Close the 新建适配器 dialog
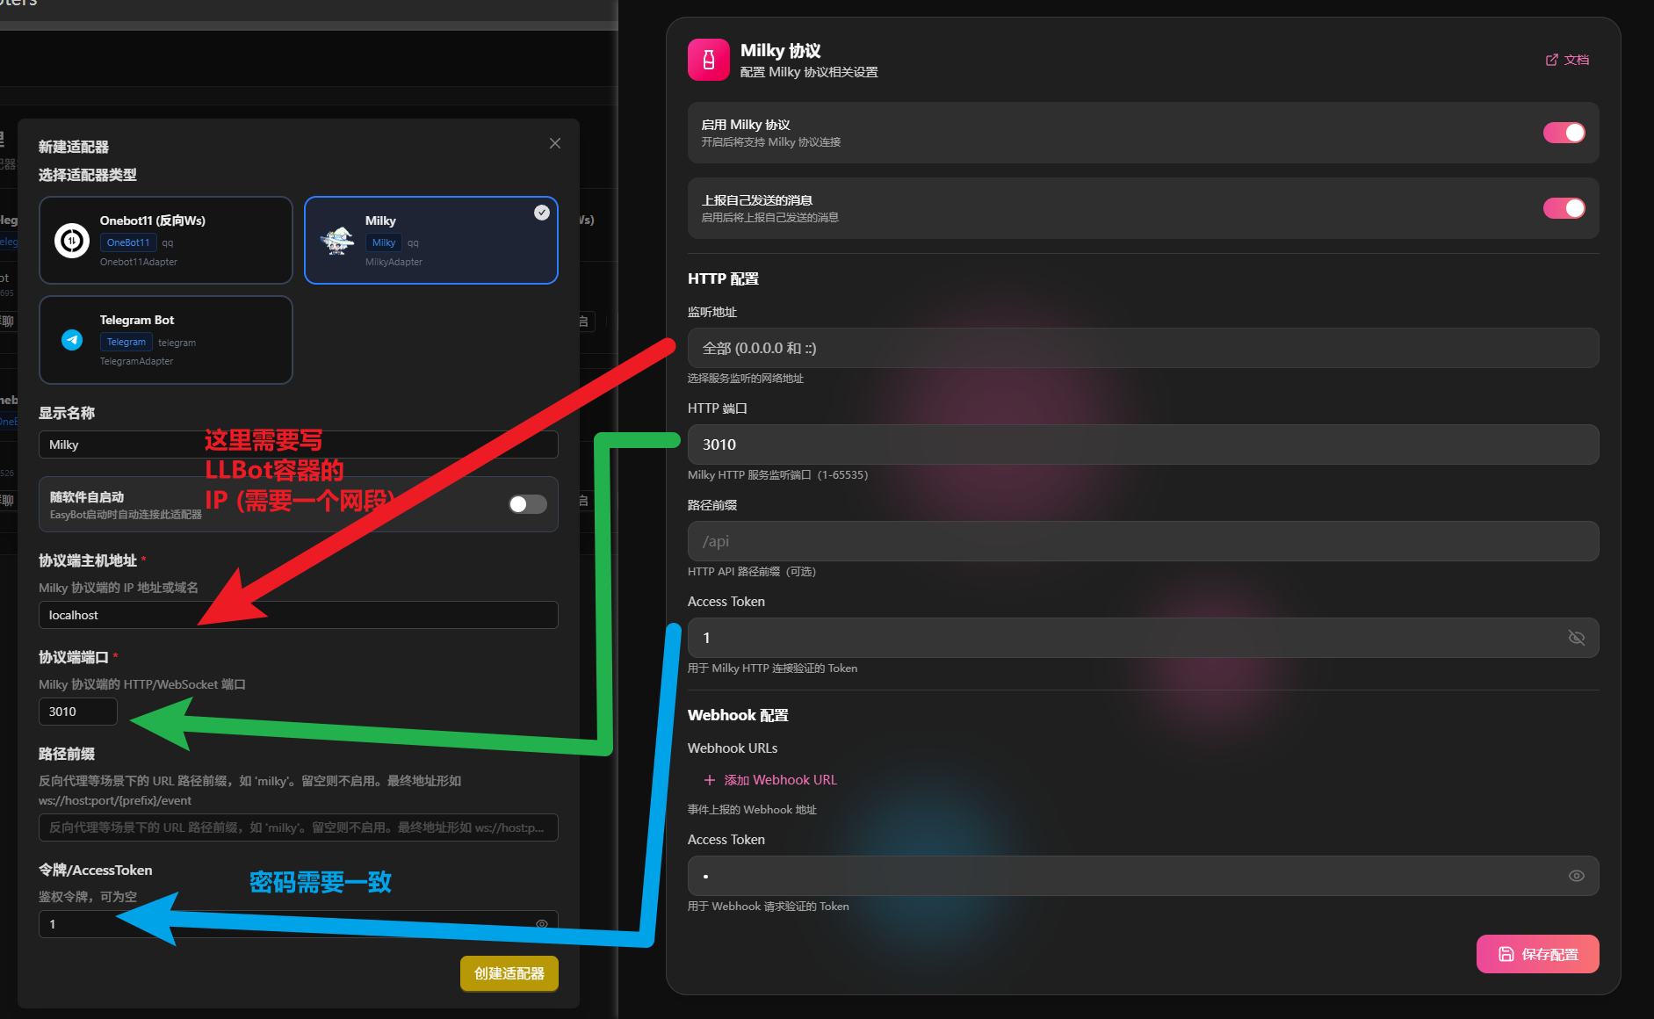The width and height of the screenshot is (1654, 1019). [555, 143]
